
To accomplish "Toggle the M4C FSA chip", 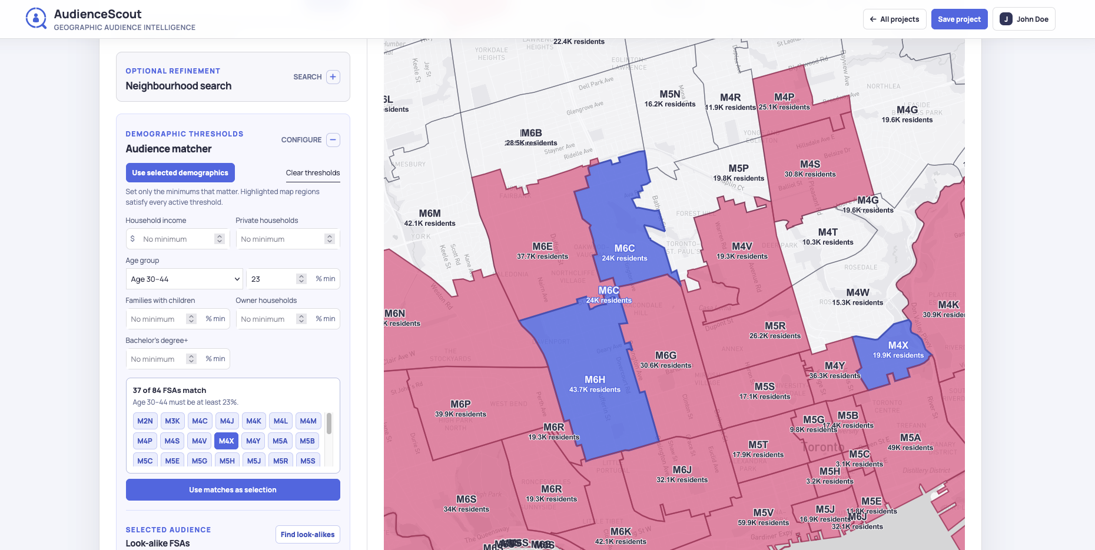I will pyautogui.click(x=200, y=421).
